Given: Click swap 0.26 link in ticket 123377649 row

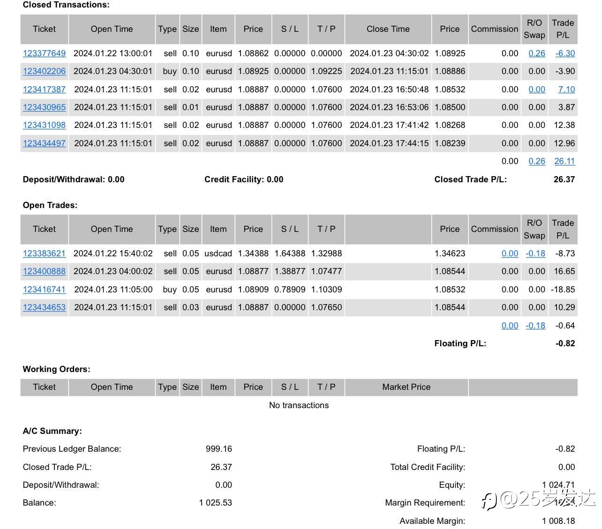Looking at the screenshot, I should [x=537, y=53].
